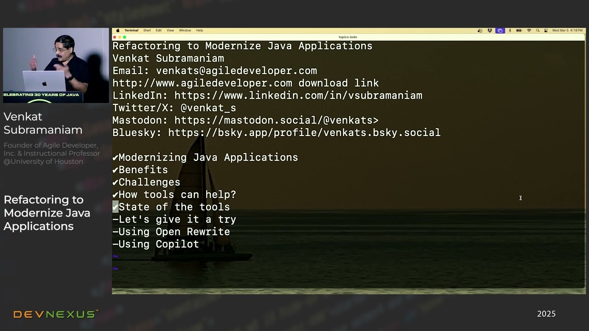Click the 'Using Open Rewrite' line
The image size is (589, 331).
click(x=171, y=232)
